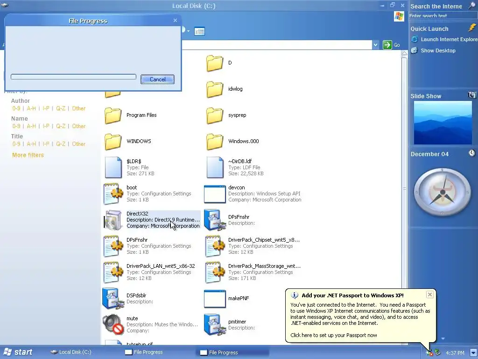The height and width of the screenshot is (359, 478).
Task: Click the Slide Show mountain thumbnail
Action: click(x=443, y=123)
